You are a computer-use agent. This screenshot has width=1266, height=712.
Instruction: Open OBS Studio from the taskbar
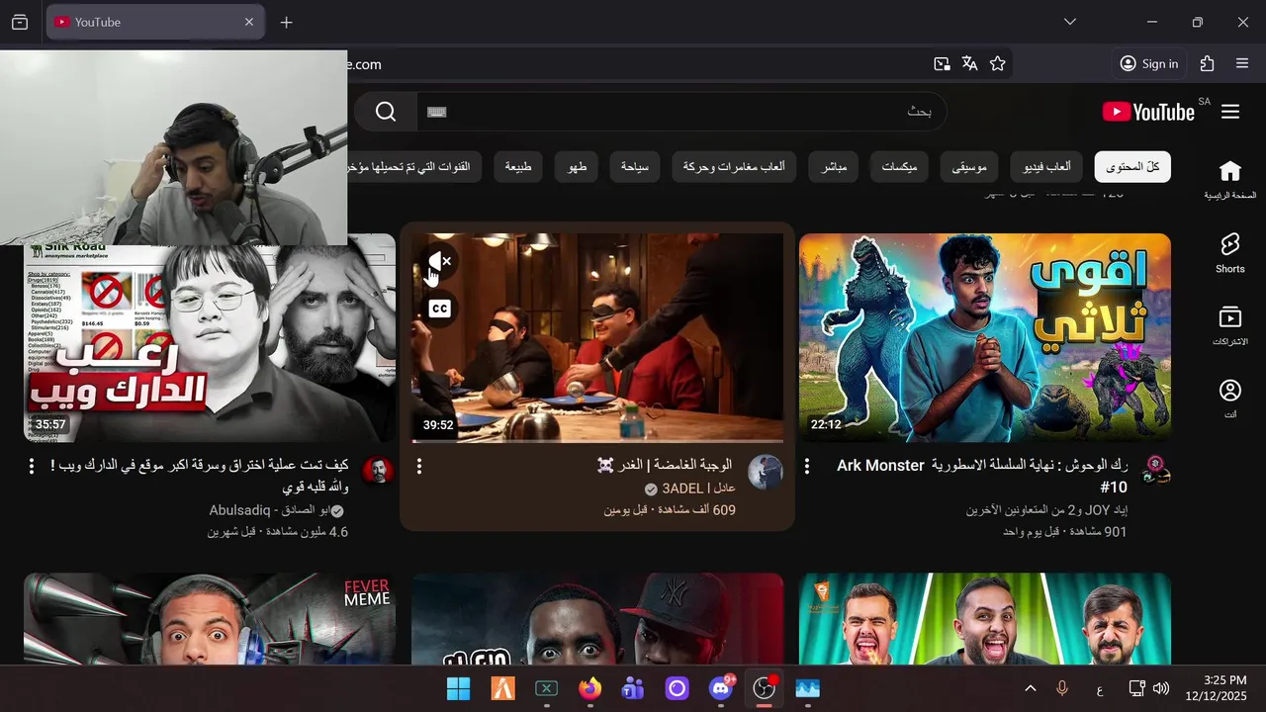coord(764,688)
